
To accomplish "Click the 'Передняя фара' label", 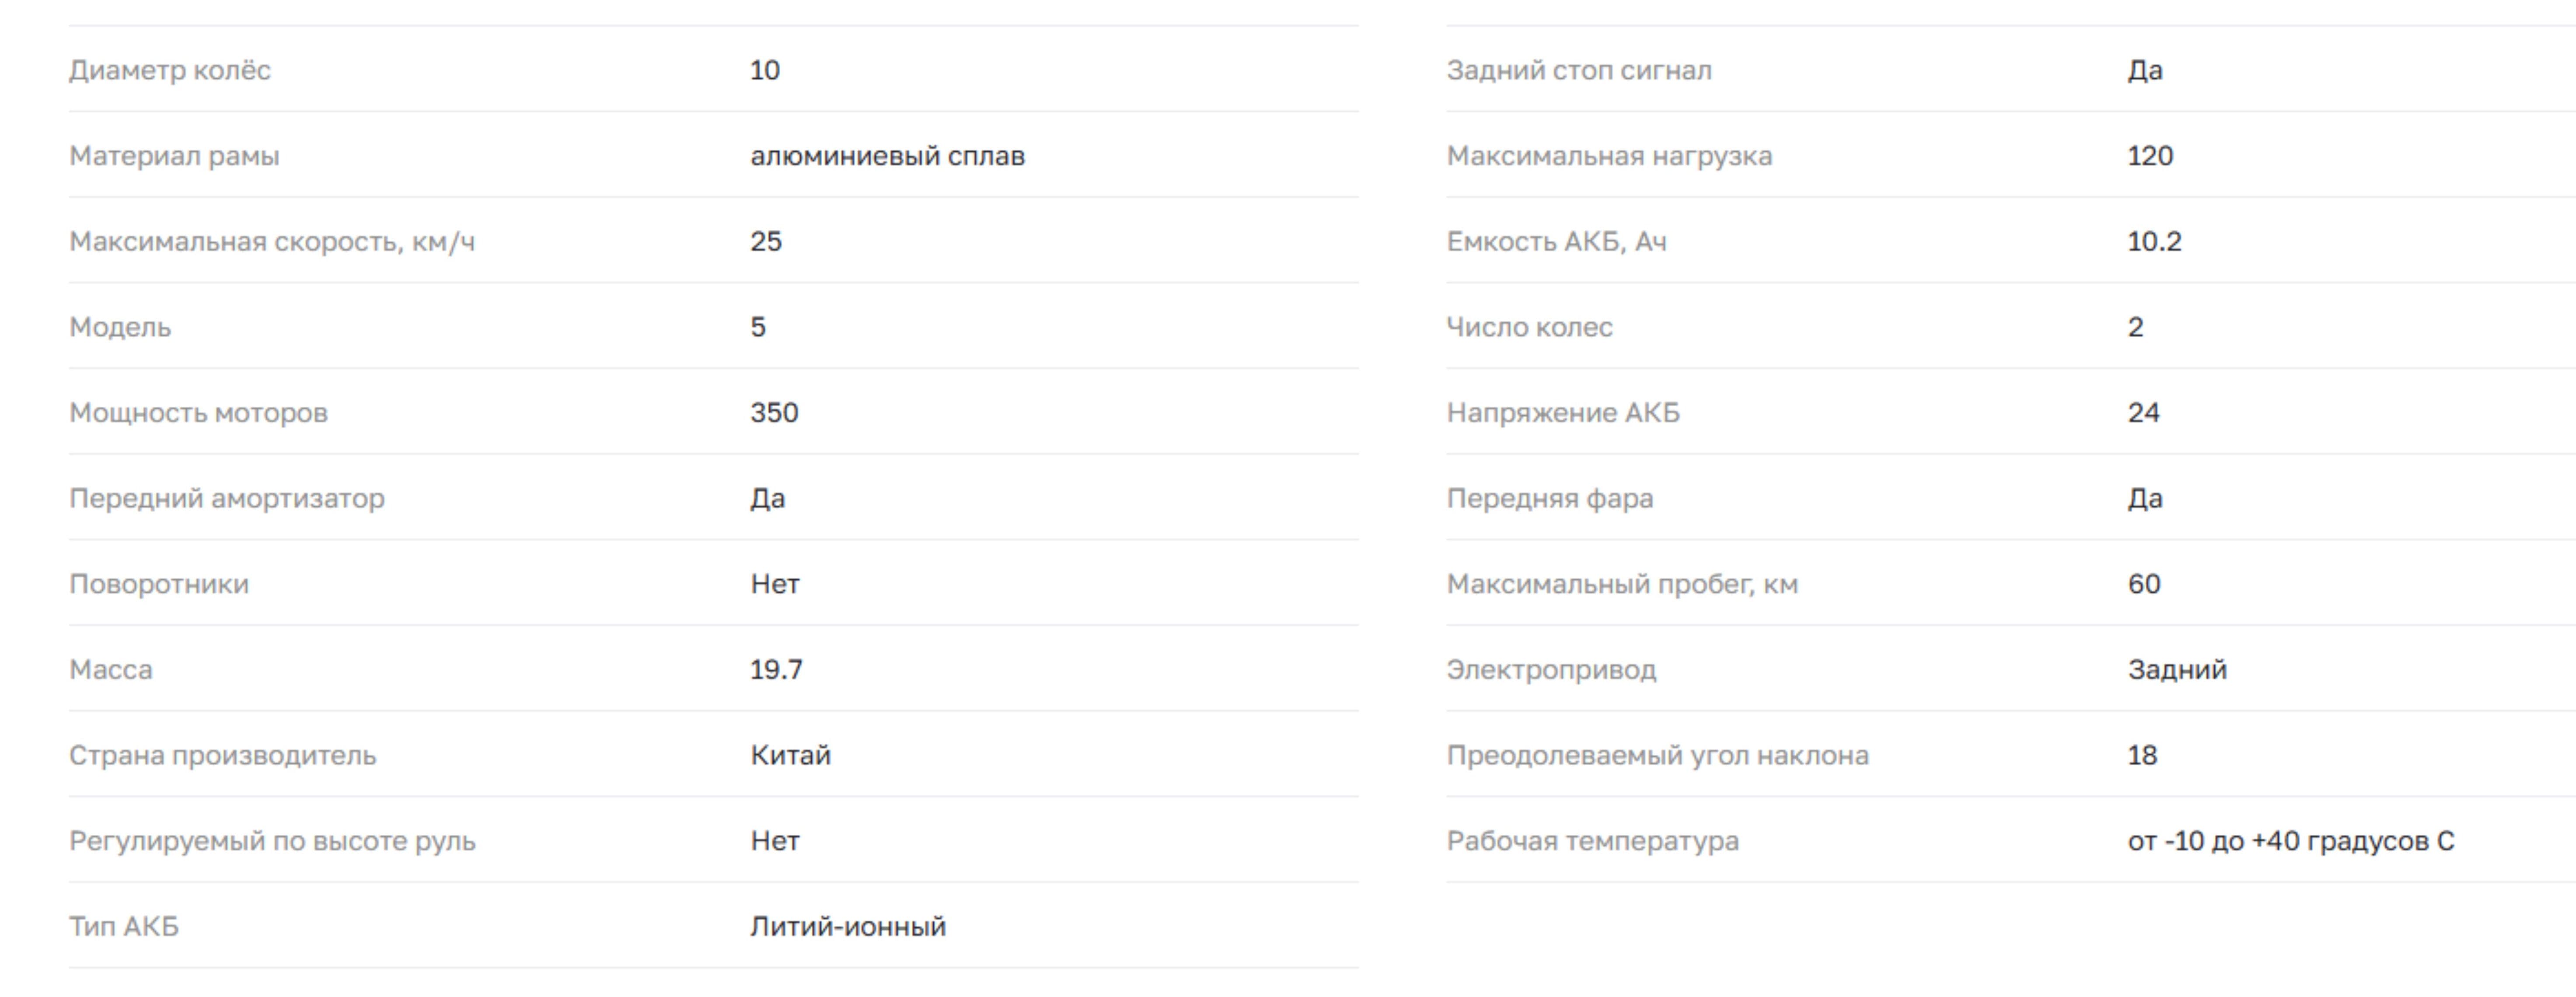I will [1549, 498].
